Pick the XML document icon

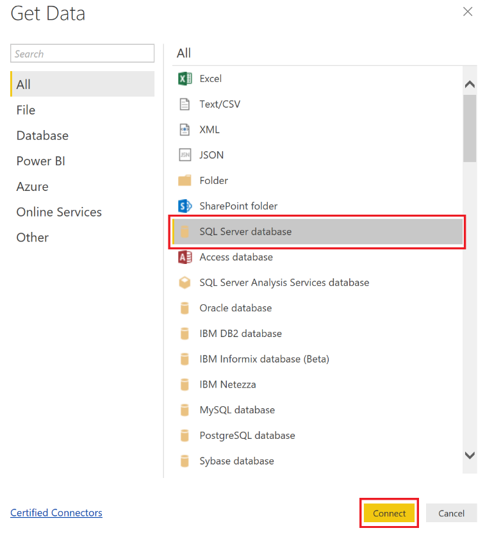click(185, 129)
